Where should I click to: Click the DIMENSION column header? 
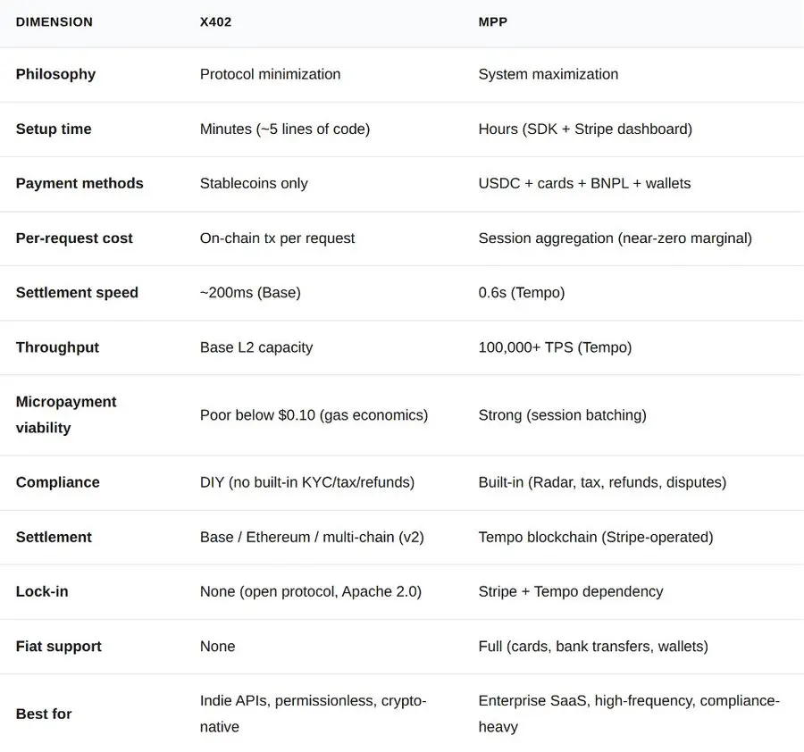[54, 21]
